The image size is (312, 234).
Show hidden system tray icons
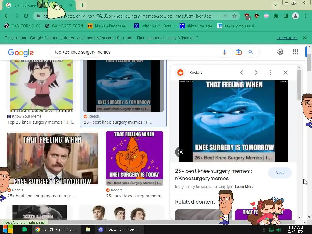tap(264, 230)
